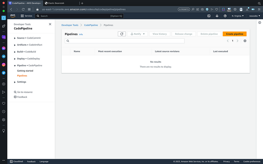The height and width of the screenshot is (164, 263).
Task: Open Cookie preferences in footer
Action: click(x=252, y=162)
